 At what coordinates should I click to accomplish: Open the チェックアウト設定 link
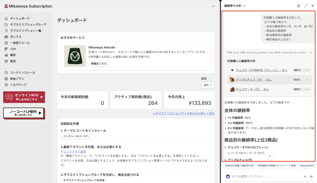73,151
